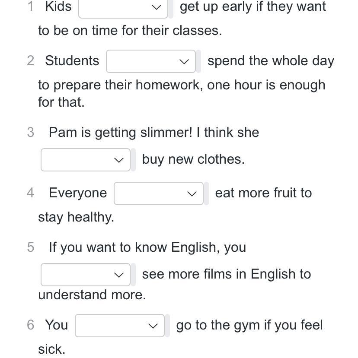
Task: Click the gray marker beside the Students dropdown
Action: click(198, 61)
